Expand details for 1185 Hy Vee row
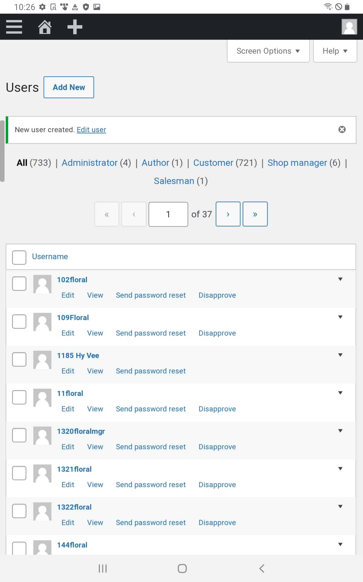363x582 pixels. pos(340,355)
